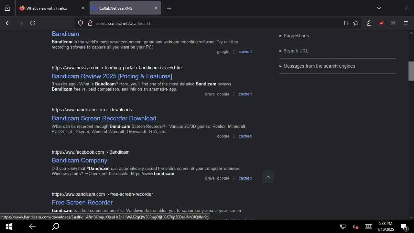Image resolution: width=414 pixels, height=233 pixels.
Task: Bookmark this page with star icon
Action: 356,23
